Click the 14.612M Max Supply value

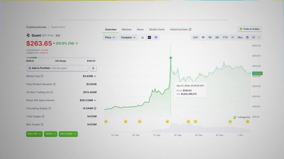[92, 124]
